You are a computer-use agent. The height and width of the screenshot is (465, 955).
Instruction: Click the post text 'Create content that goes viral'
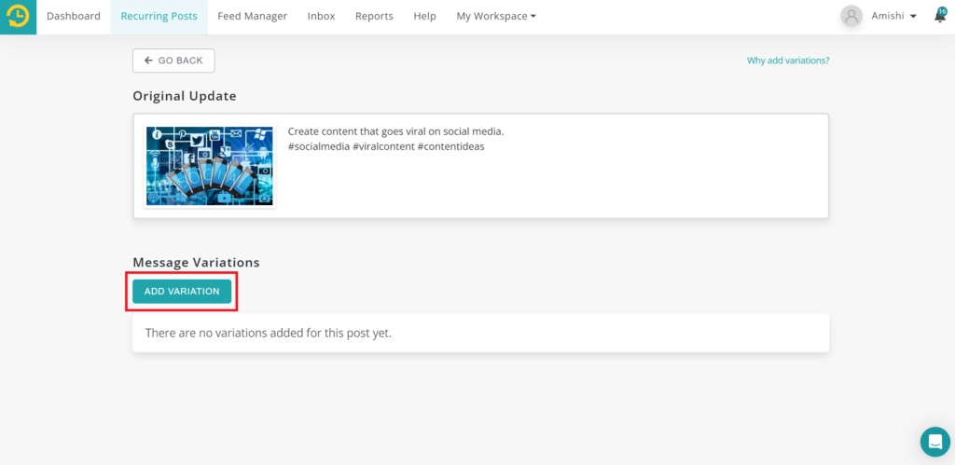[x=395, y=131]
